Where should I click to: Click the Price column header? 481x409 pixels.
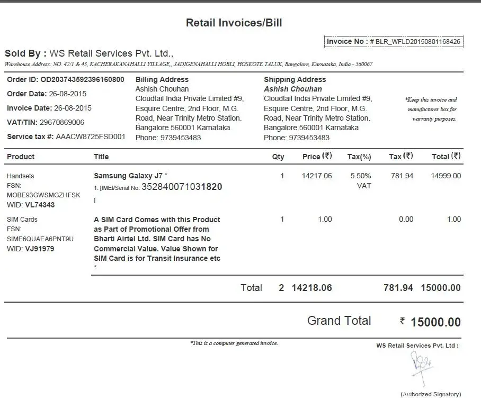click(x=317, y=157)
